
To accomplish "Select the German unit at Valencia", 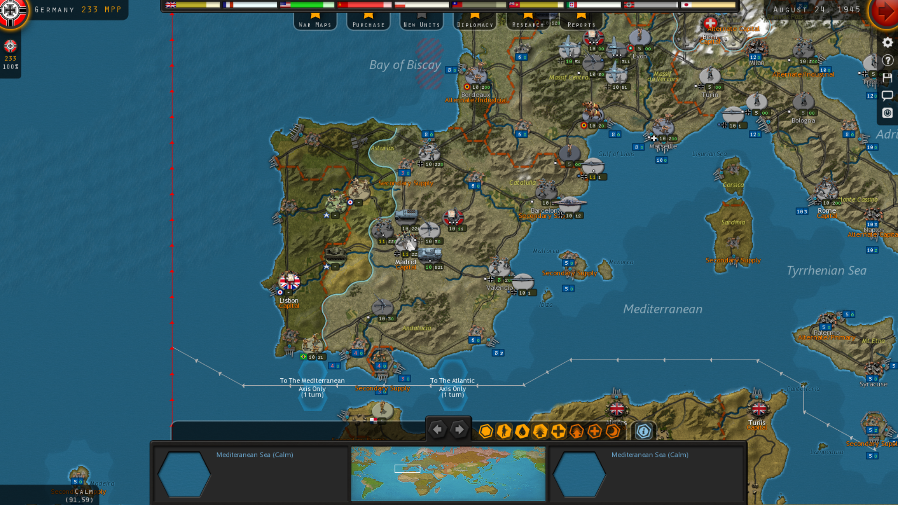I will pyautogui.click(x=500, y=268).
